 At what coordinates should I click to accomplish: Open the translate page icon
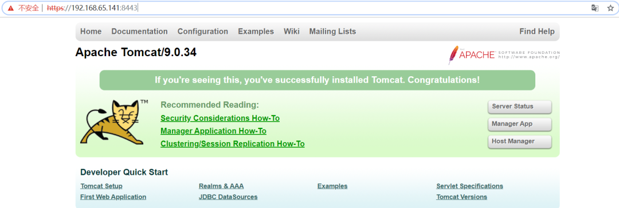(594, 8)
